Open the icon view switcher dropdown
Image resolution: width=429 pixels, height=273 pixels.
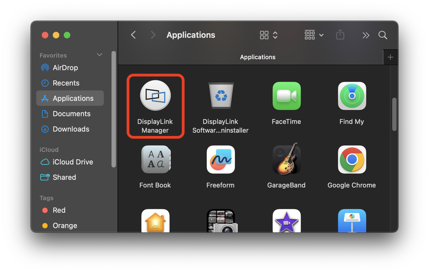coord(269,35)
